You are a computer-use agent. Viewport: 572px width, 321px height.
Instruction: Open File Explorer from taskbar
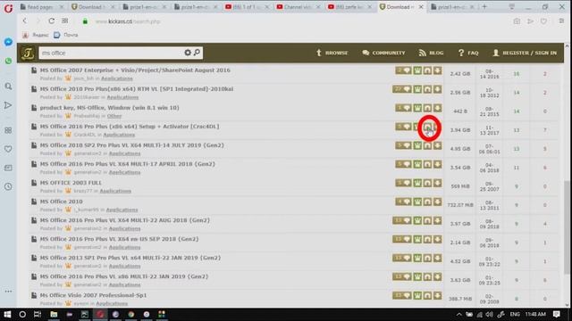pyautogui.click(x=54, y=314)
